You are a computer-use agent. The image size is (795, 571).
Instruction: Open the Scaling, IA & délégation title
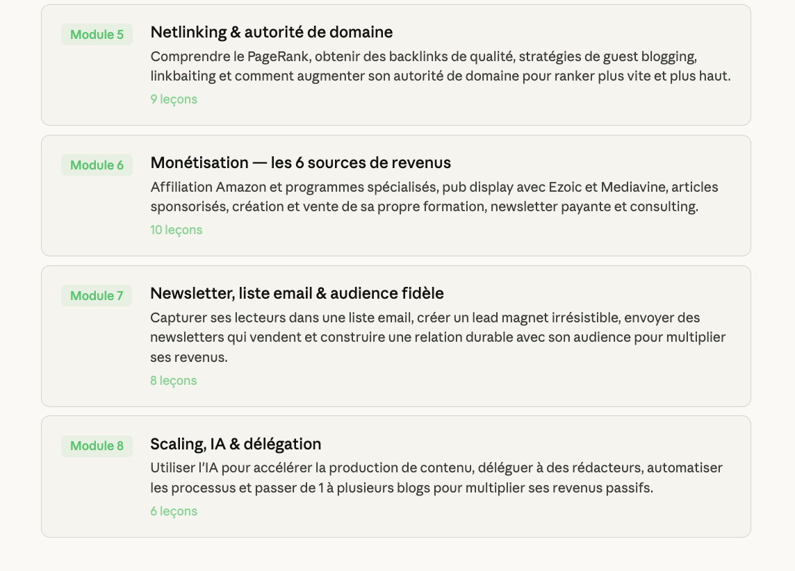236,444
